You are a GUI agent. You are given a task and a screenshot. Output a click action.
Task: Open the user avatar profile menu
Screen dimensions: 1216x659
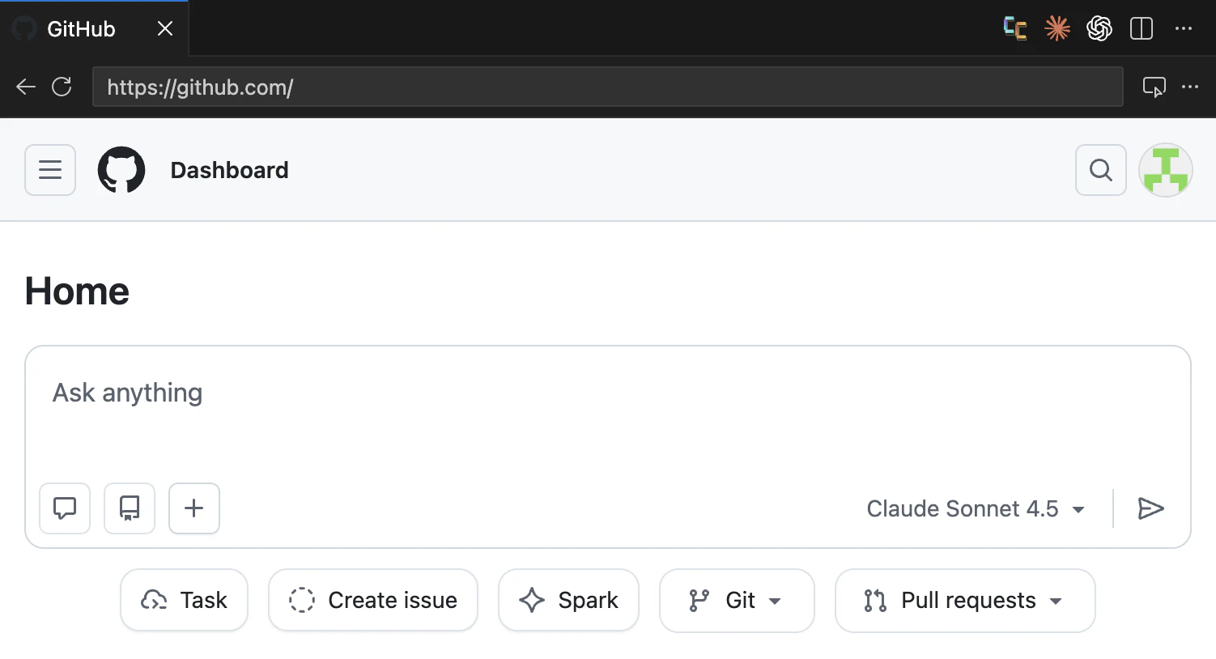click(1166, 170)
